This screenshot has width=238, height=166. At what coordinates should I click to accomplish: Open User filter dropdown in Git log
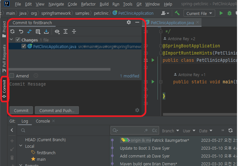click(x=189, y=131)
